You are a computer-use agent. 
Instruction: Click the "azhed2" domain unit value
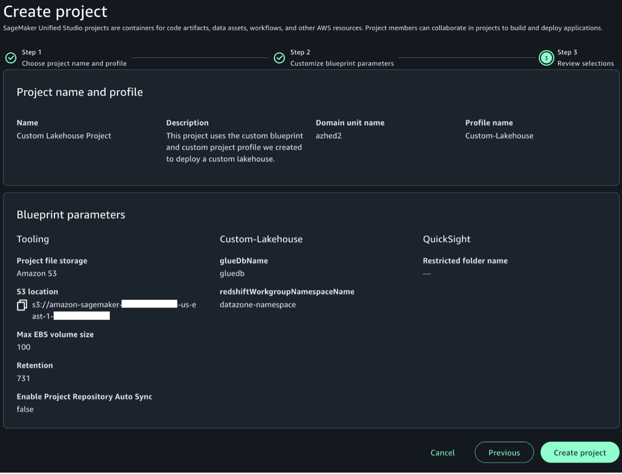(x=328, y=136)
